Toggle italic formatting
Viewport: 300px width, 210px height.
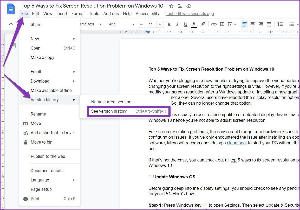[x=177, y=24]
